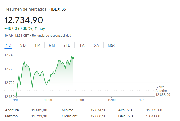Select the 1 D time range tab
180x121 pixels.
tap(8, 45)
